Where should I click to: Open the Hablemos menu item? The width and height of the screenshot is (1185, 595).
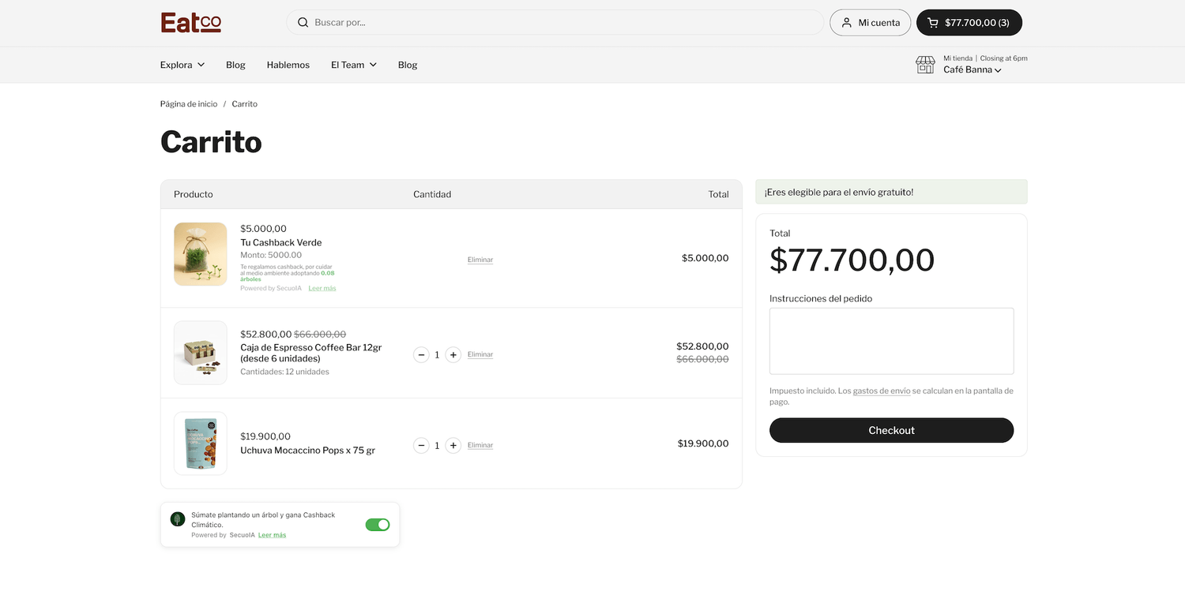click(288, 65)
